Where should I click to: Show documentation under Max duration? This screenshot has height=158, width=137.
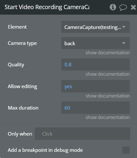tap(108, 117)
